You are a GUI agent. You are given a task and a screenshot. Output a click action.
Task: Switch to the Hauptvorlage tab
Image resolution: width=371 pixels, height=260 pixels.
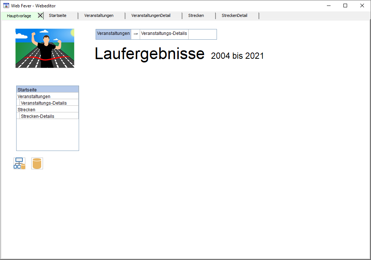(19, 16)
